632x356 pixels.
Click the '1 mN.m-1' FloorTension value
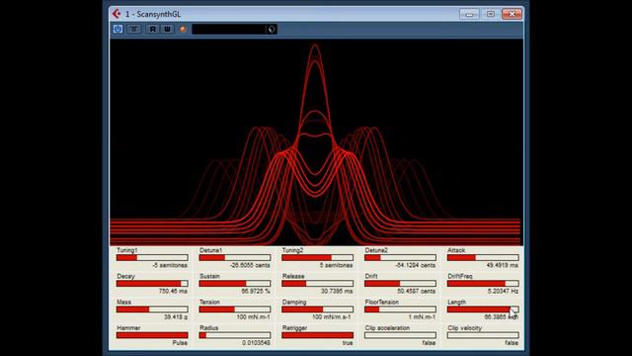422,316
